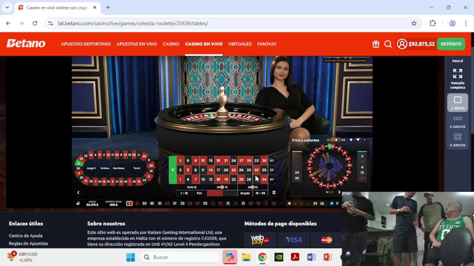Screen dimensions: 474x266
Task: Open the Centro de Ayuda link
Action: [26, 236]
